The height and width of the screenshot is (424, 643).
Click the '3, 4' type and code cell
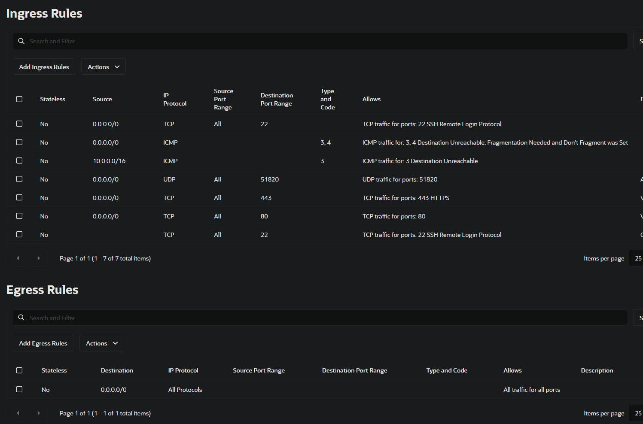pyautogui.click(x=326, y=142)
